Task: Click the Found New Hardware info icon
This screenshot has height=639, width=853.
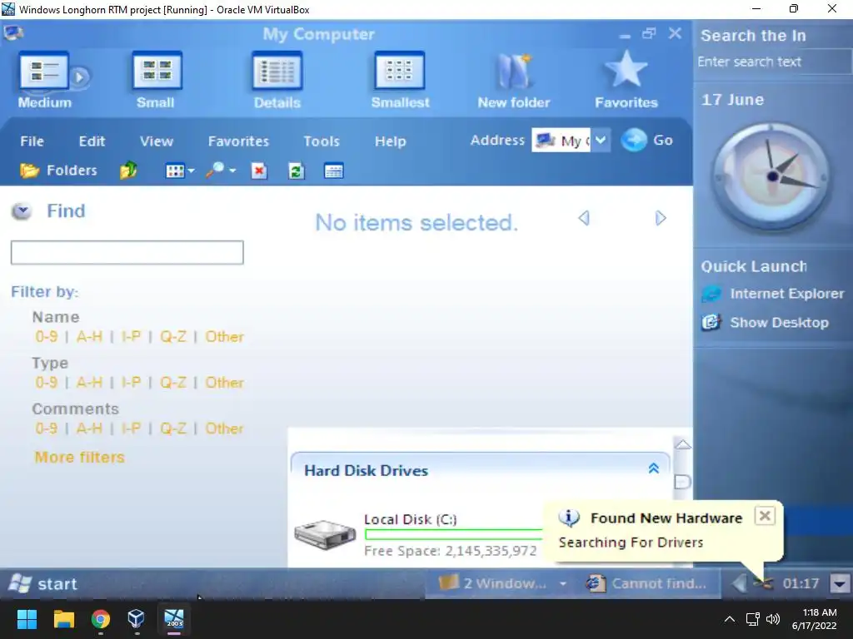Action: coord(569,518)
